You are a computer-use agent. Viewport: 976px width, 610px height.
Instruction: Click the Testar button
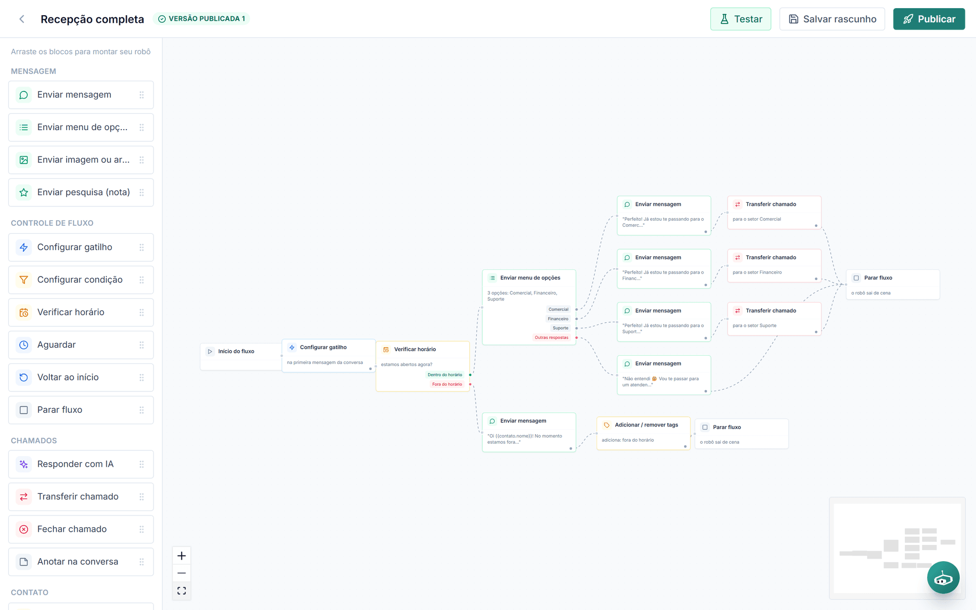coord(741,19)
